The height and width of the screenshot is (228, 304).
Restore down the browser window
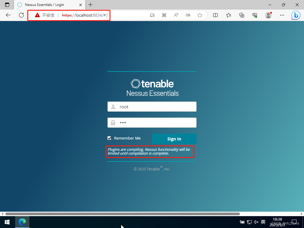(x=284, y=5)
